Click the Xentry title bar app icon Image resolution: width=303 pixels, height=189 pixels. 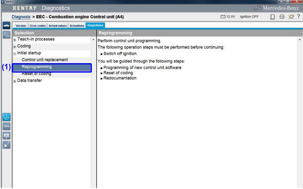tap(3, 1)
